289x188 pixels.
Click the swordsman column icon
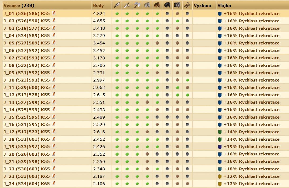coord(127,5)
